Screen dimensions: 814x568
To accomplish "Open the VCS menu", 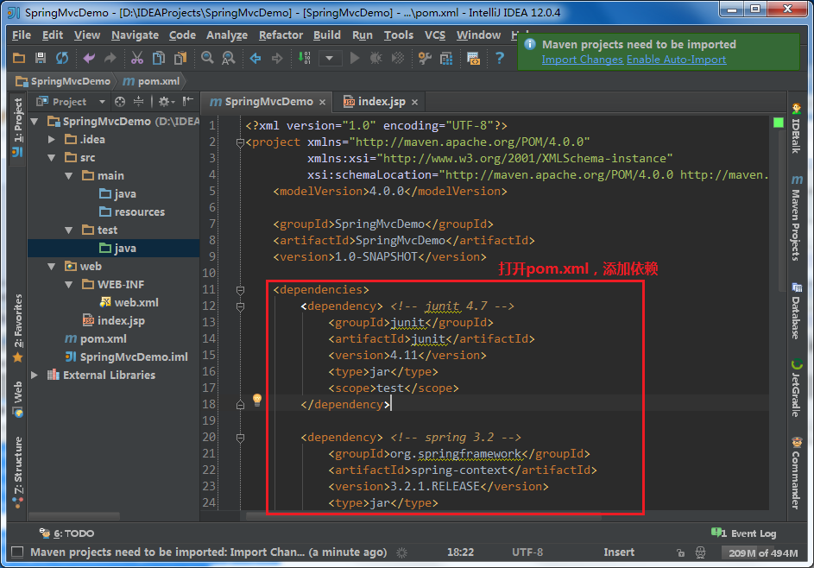I will click(x=435, y=35).
